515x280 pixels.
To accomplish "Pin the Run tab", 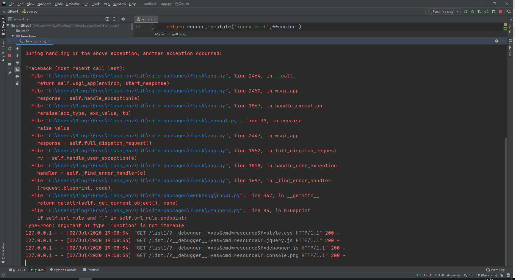I will (x=10, y=73).
